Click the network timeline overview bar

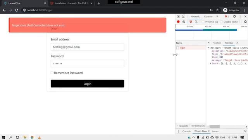coord(206,30)
